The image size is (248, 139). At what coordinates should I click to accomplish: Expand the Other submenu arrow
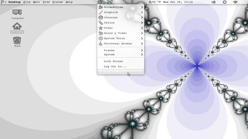pos(142,28)
